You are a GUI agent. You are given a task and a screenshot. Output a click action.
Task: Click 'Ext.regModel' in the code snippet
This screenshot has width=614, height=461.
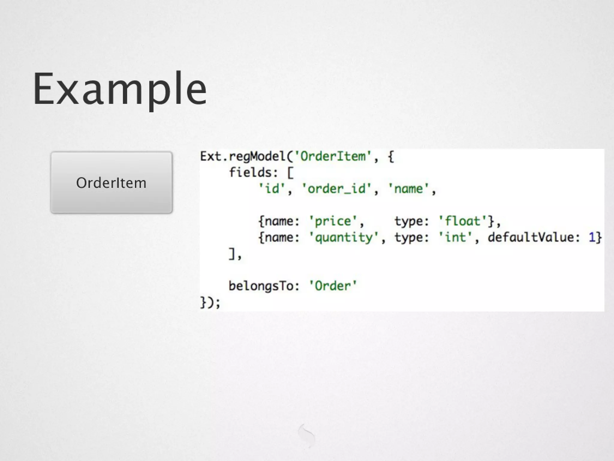tap(242, 156)
